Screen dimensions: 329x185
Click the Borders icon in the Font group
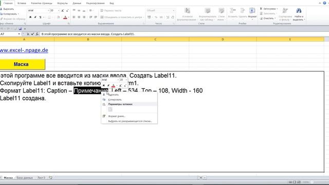tap(49, 17)
